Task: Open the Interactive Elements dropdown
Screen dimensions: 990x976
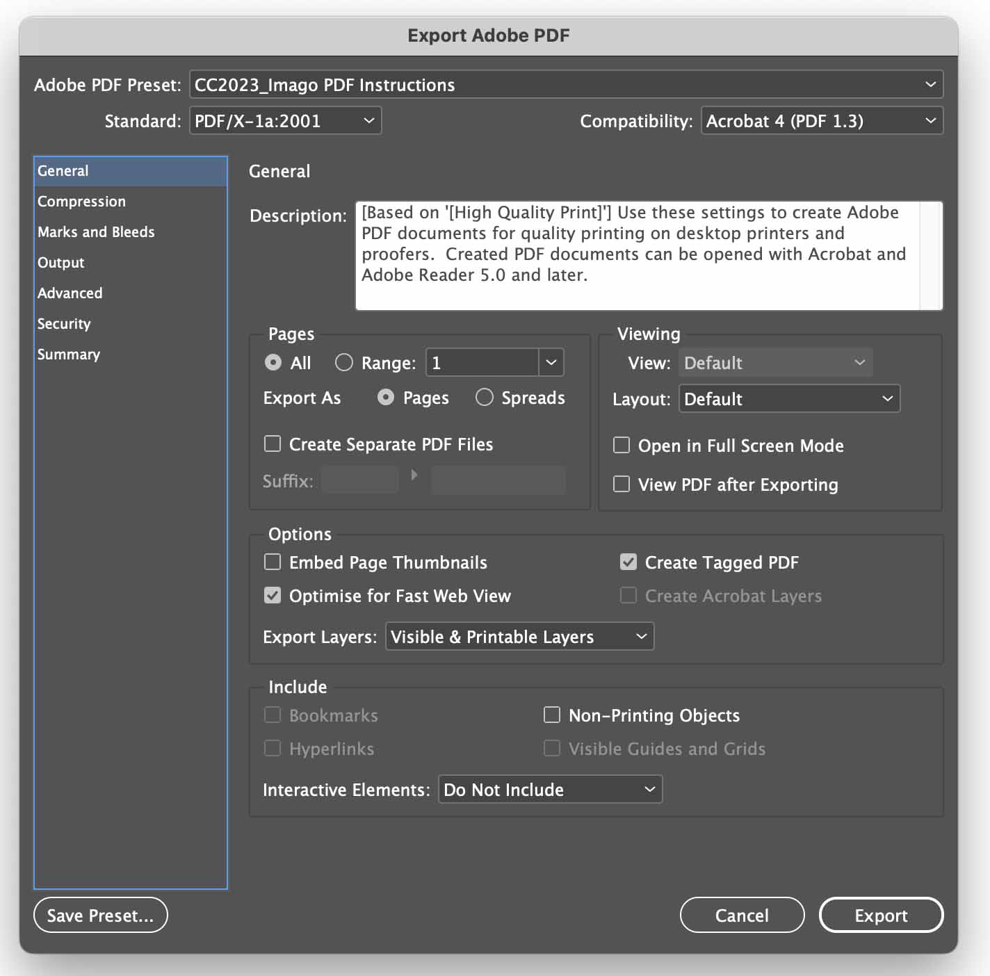Action: pyautogui.click(x=550, y=790)
